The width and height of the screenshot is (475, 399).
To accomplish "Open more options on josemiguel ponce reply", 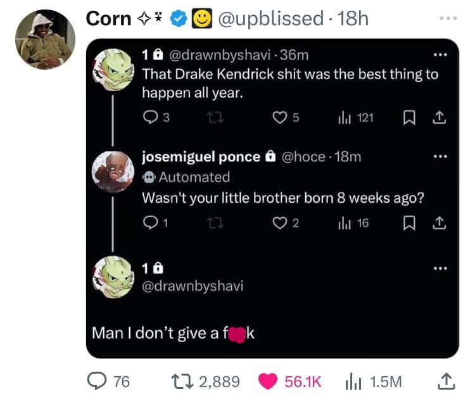I will 438,156.
